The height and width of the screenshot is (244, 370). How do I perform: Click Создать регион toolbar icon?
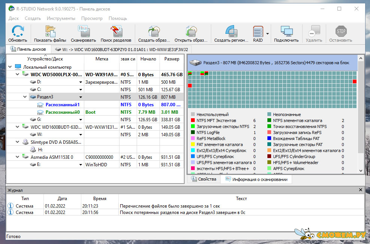[x=231, y=31]
